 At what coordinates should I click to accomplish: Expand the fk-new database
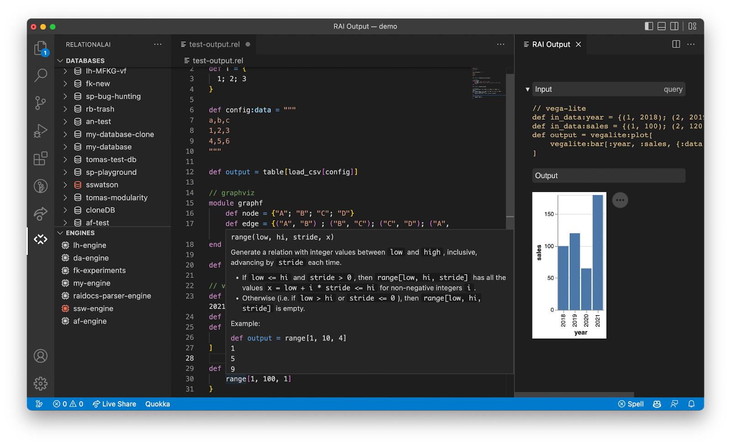click(x=65, y=84)
